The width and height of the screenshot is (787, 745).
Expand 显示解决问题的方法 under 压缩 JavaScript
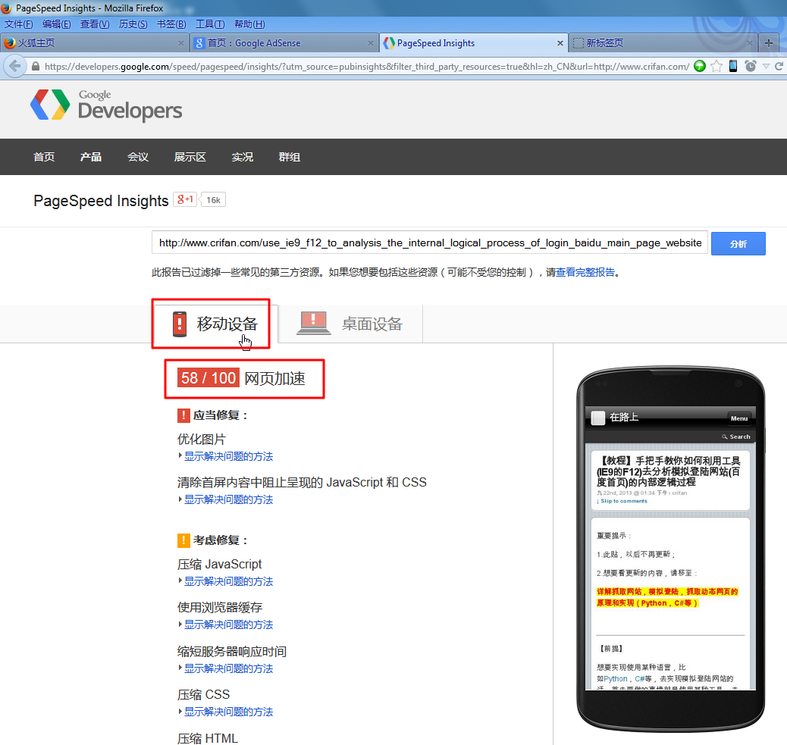coord(228,581)
